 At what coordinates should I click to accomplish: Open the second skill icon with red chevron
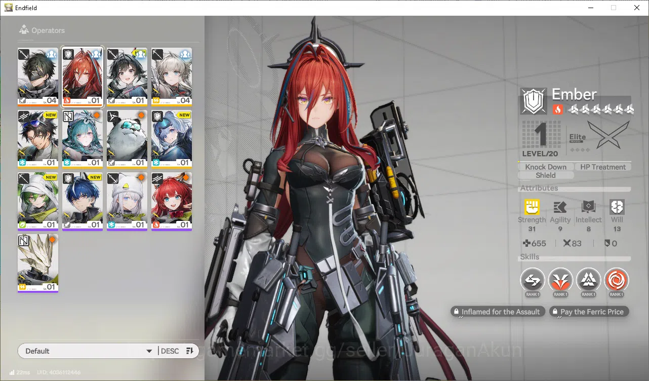pos(560,280)
